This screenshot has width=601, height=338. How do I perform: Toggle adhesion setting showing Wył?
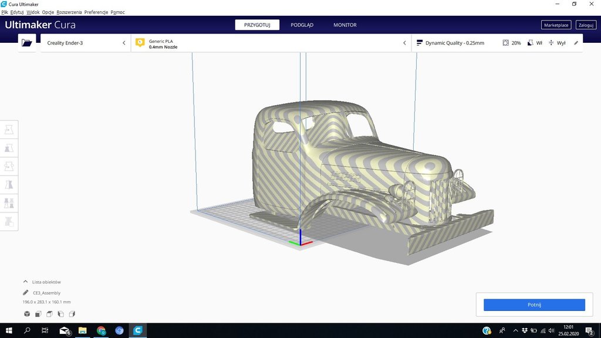coord(556,43)
